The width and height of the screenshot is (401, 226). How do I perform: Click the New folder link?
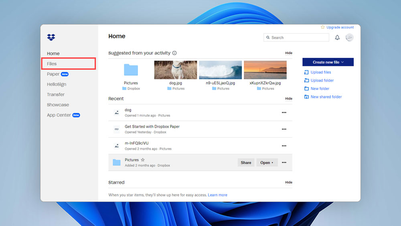click(x=320, y=89)
